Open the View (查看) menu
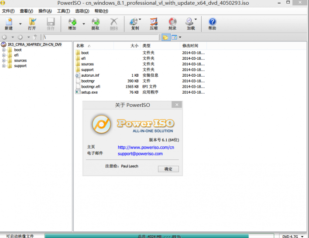309x238 pixels. (27, 11)
